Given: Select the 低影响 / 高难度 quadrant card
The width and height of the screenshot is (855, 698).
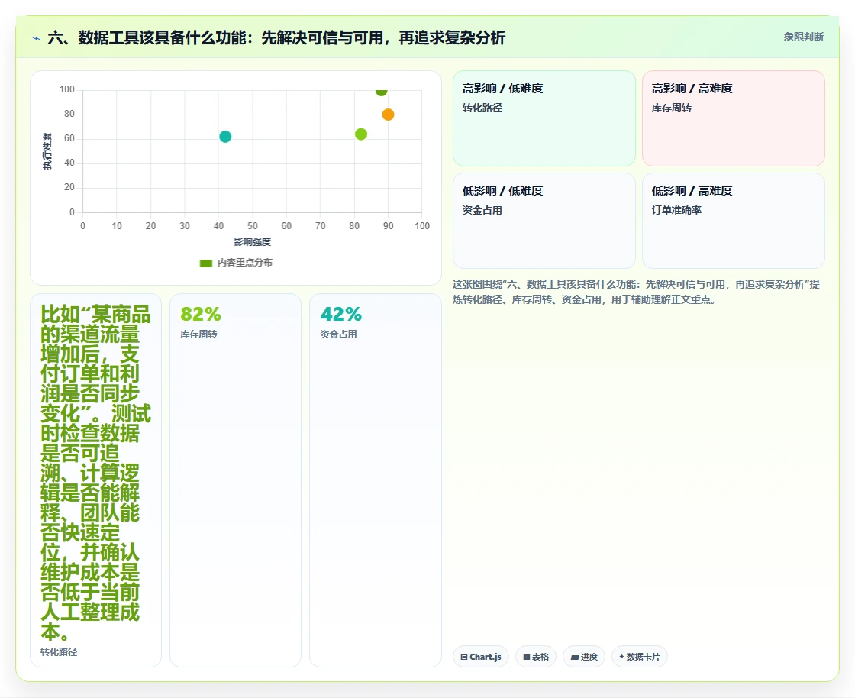Looking at the screenshot, I should coord(734,221).
